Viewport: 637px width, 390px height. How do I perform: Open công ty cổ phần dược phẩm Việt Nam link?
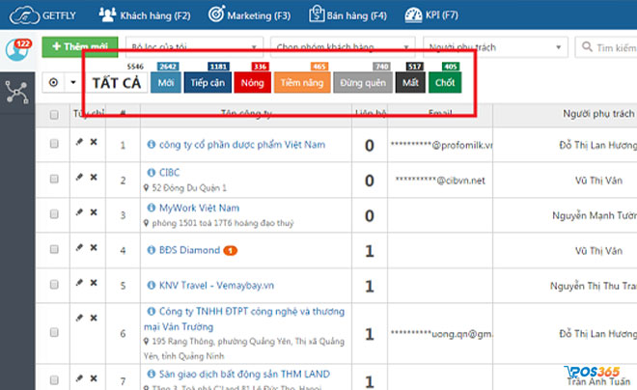tap(242, 145)
